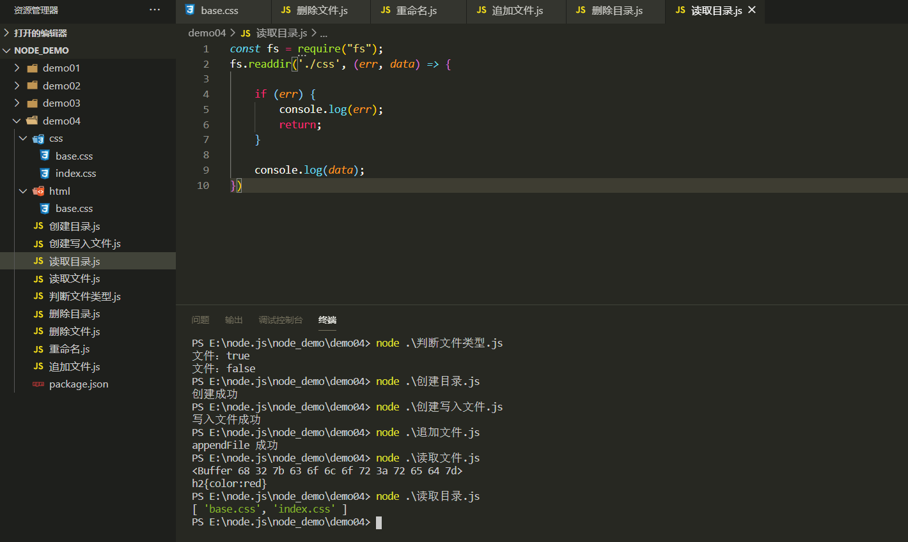Image resolution: width=908 pixels, height=542 pixels.
Task: Expand the demo03 folder chevron
Action: pos(17,103)
